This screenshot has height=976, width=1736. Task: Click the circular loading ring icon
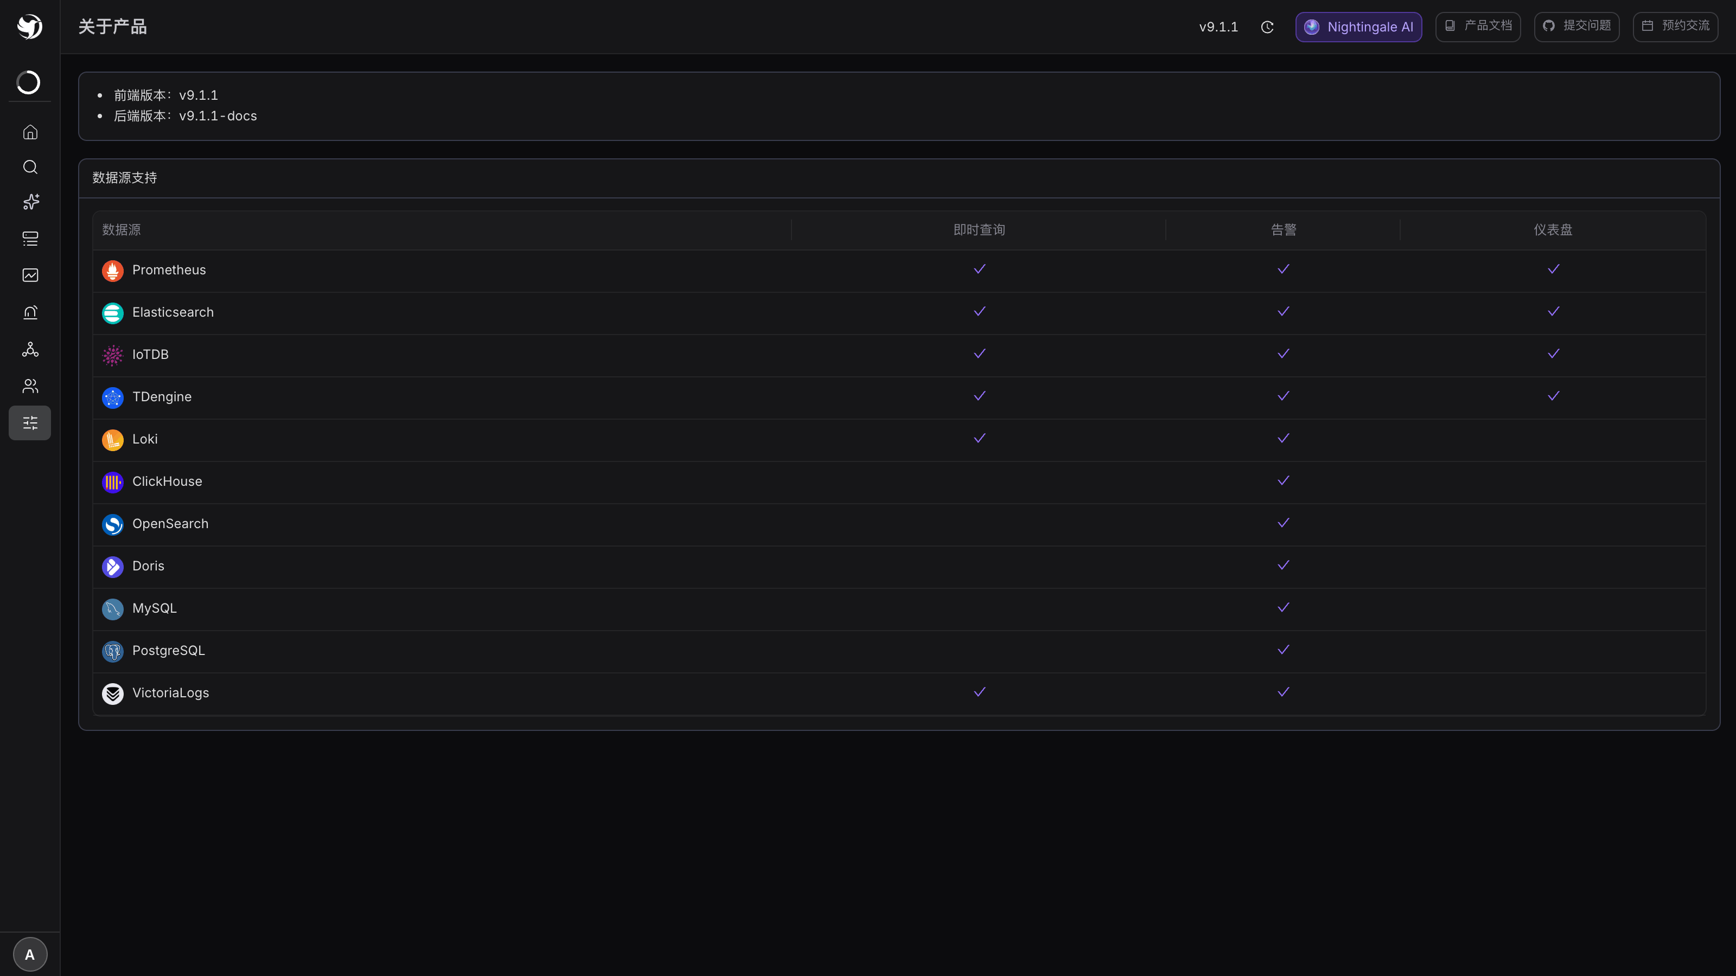pos(28,82)
